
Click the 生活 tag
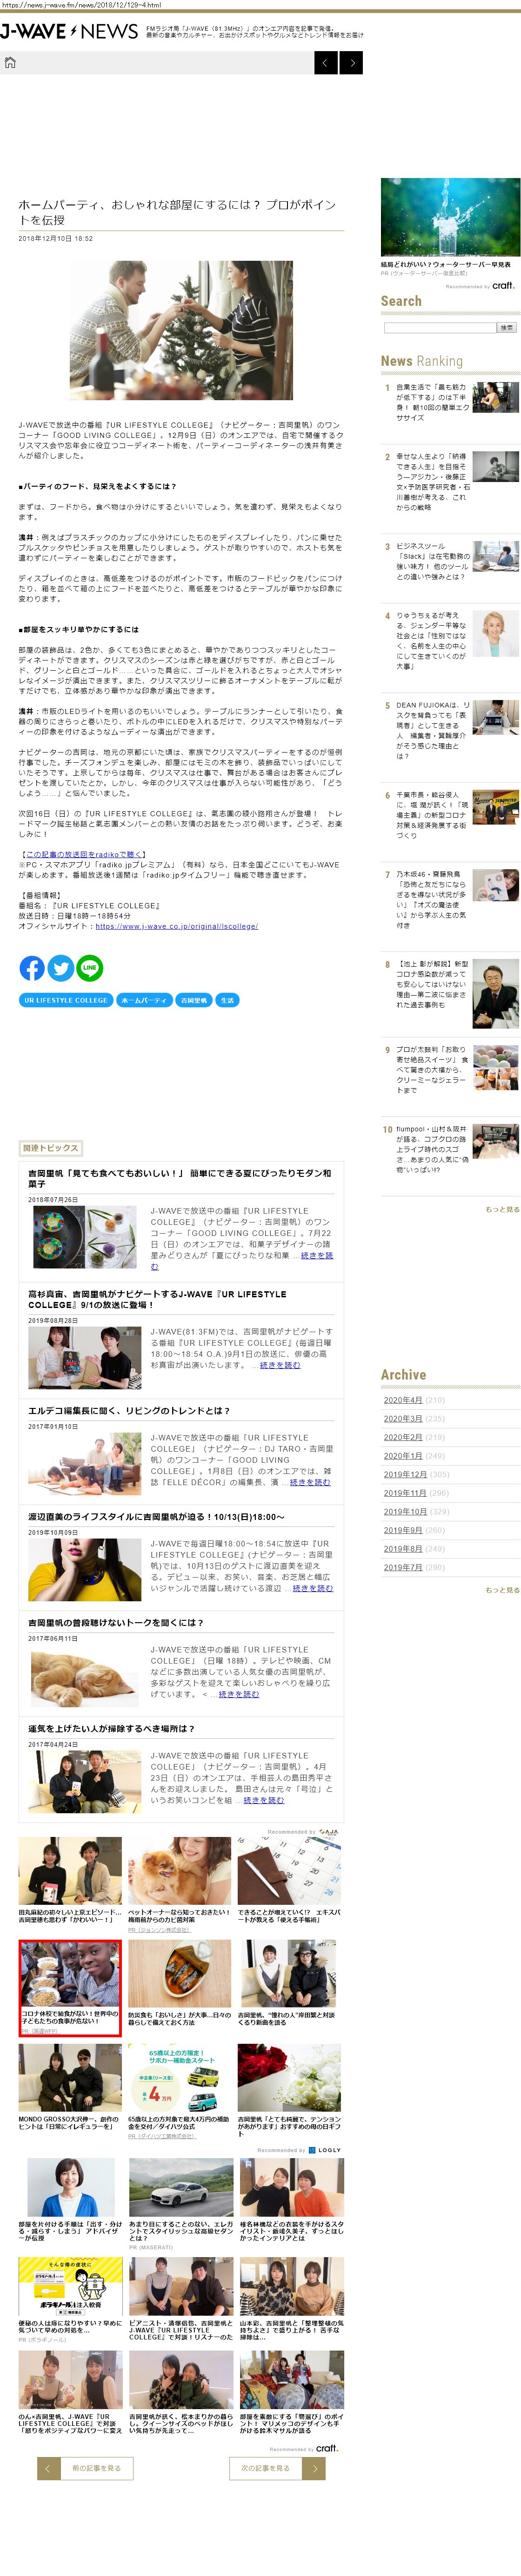click(x=227, y=1000)
